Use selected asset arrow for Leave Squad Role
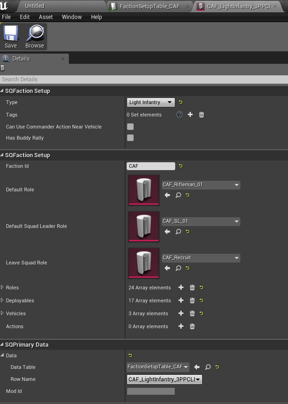The height and width of the screenshot is (404, 288). [x=167, y=268]
